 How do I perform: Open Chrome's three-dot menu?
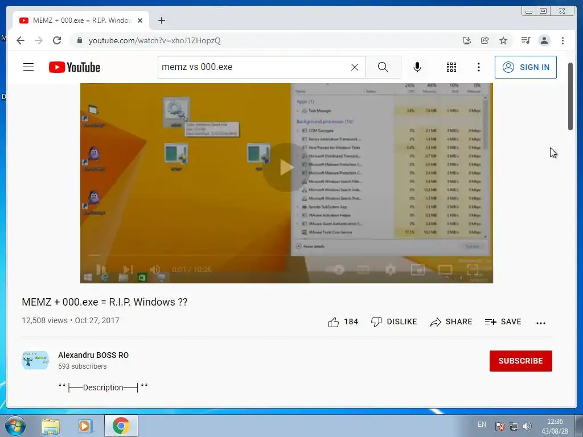click(x=563, y=40)
